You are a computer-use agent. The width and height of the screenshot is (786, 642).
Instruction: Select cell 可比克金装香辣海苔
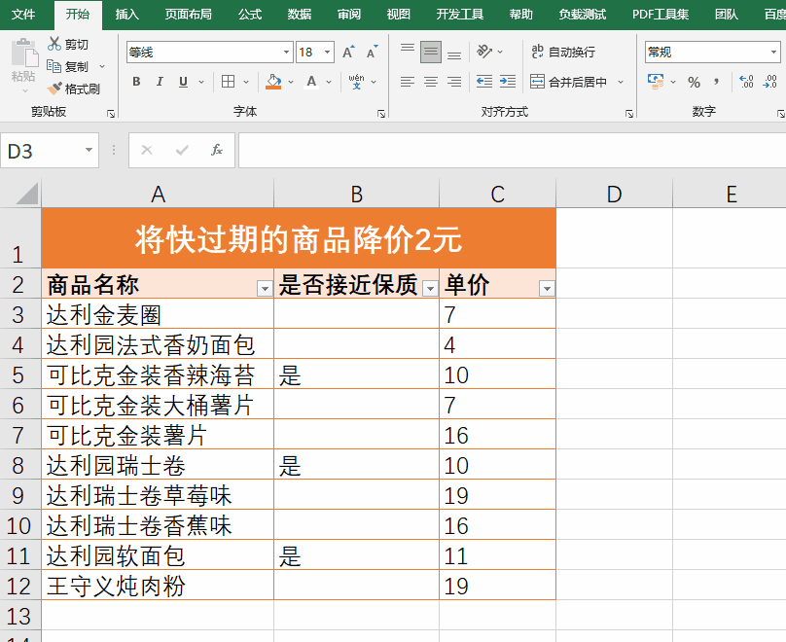coord(158,374)
